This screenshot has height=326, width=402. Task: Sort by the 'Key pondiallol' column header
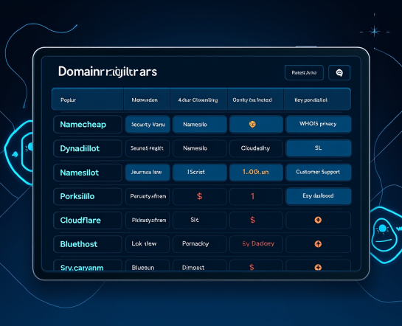coord(317,100)
